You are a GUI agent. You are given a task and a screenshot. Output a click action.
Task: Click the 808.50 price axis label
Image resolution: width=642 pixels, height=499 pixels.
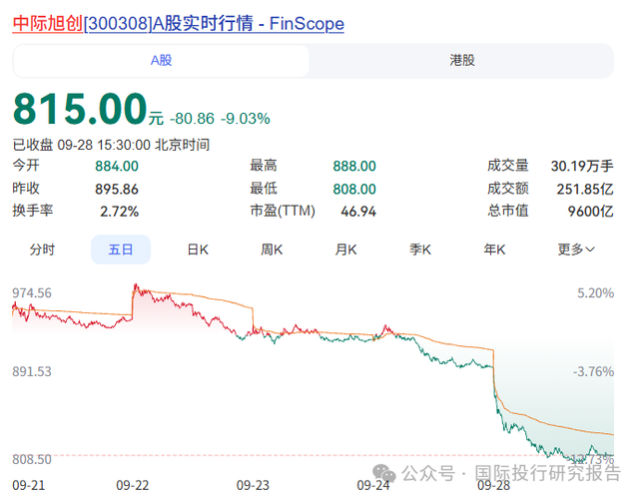[32, 459]
